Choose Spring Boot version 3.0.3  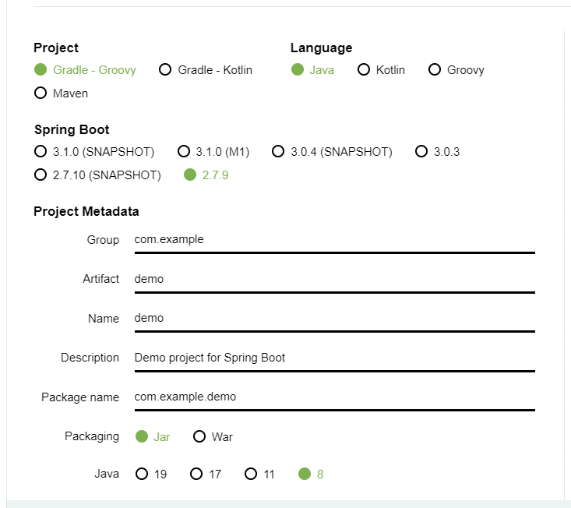[x=437, y=151]
